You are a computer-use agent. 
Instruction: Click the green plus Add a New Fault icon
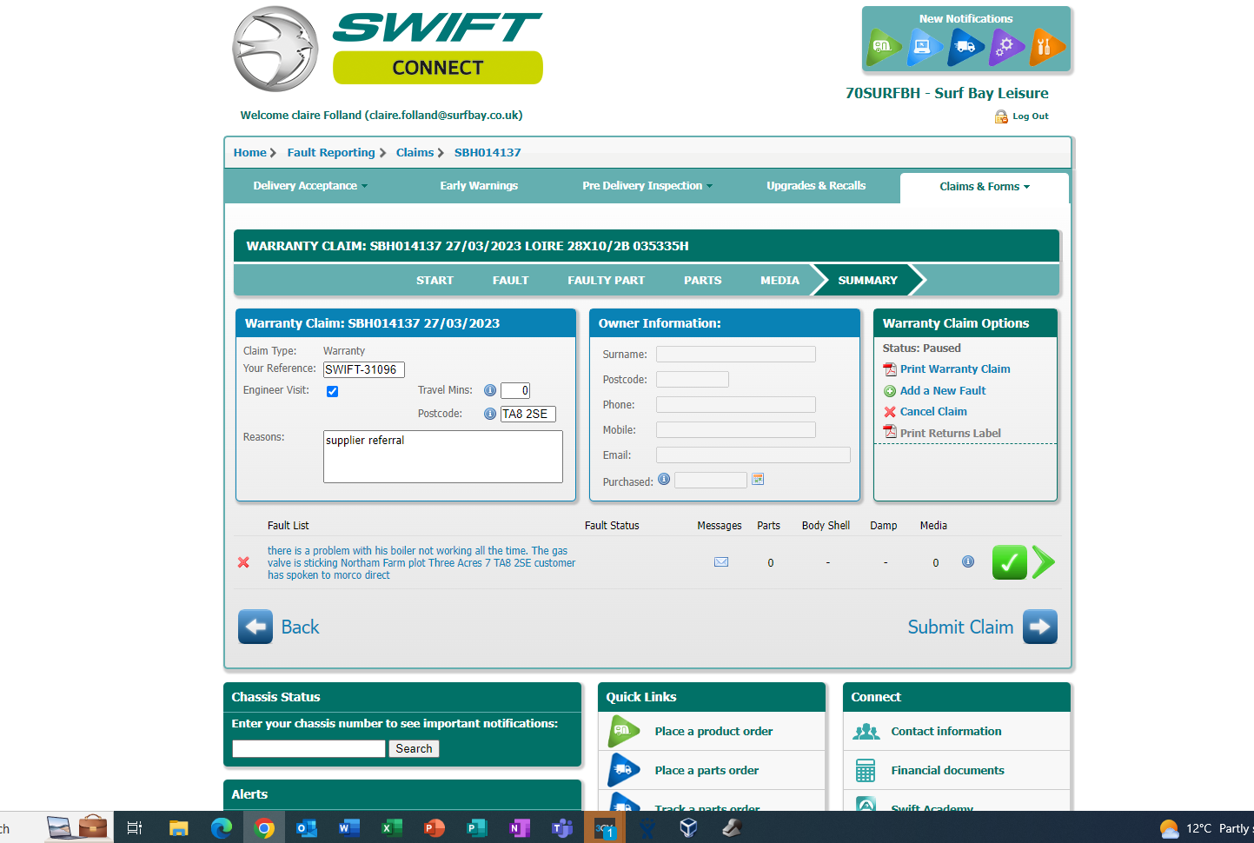coord(890,391)
